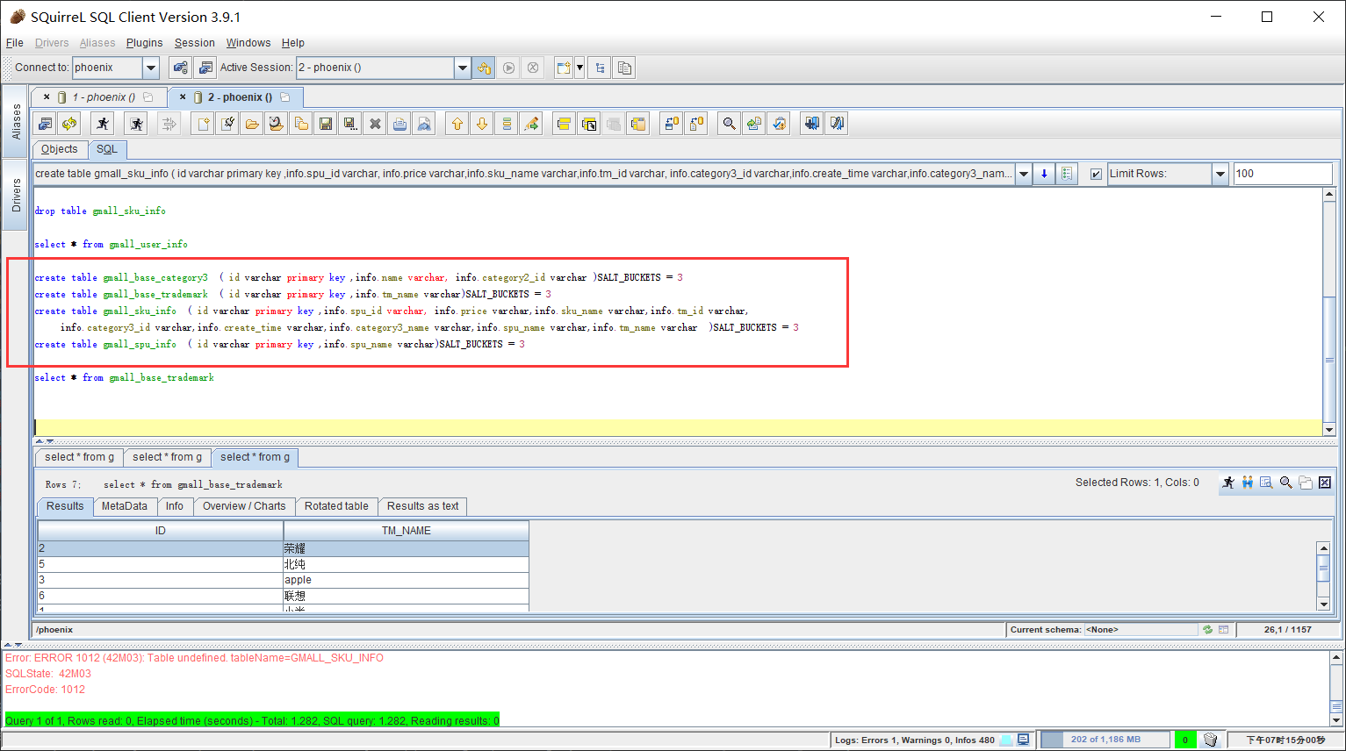This screenshot has width=1346, height=751.
Task: Open the Plugins menu
Action: tap(144, 43)
